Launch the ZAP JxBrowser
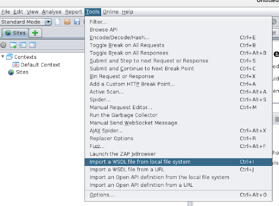This screenshot has height=206, width=279. (x=122, y=154)
